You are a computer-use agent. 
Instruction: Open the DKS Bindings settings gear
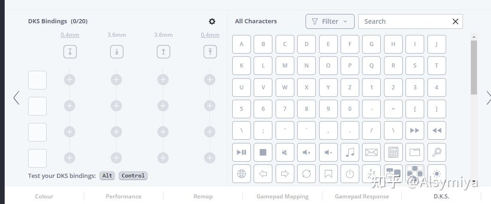pos(212,21)
